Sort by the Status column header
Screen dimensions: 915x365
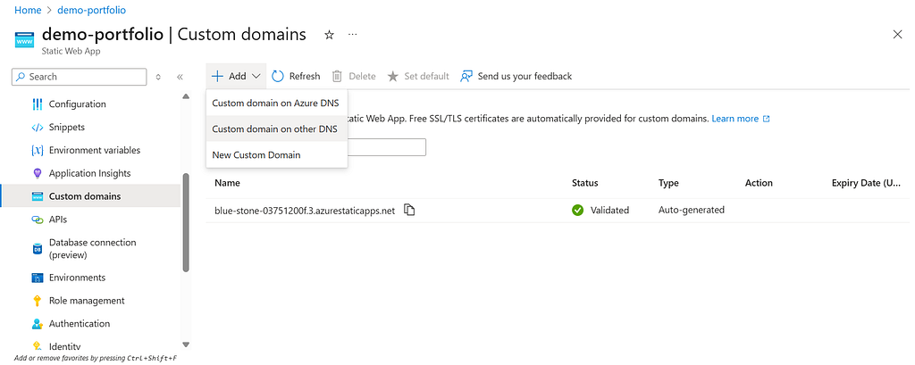tap(584, 182)
